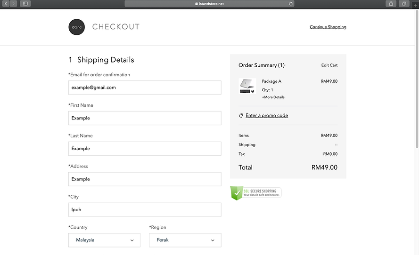Click Enter a promo code link
The width and height of the screenshot is (419, 255).
[x=267, y=115]
